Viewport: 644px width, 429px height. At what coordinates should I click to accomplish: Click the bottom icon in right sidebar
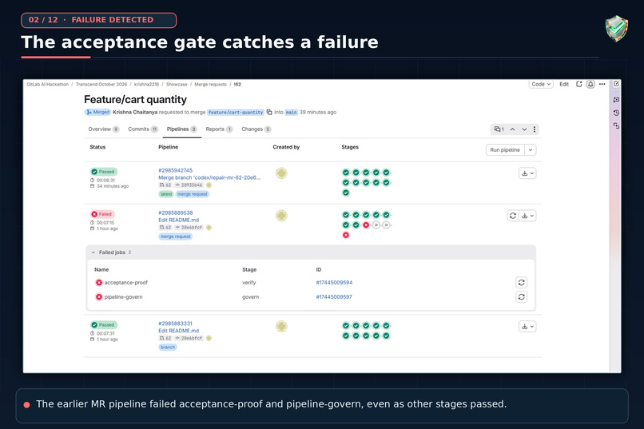click(x=616, y=125)
